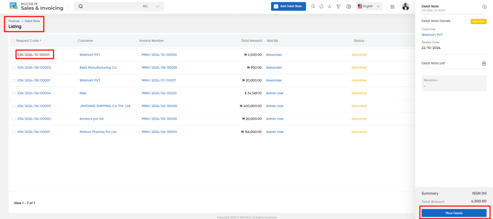Click the magnifier icon in the search box
Screen dimensions: 493x219
[80, 6]
